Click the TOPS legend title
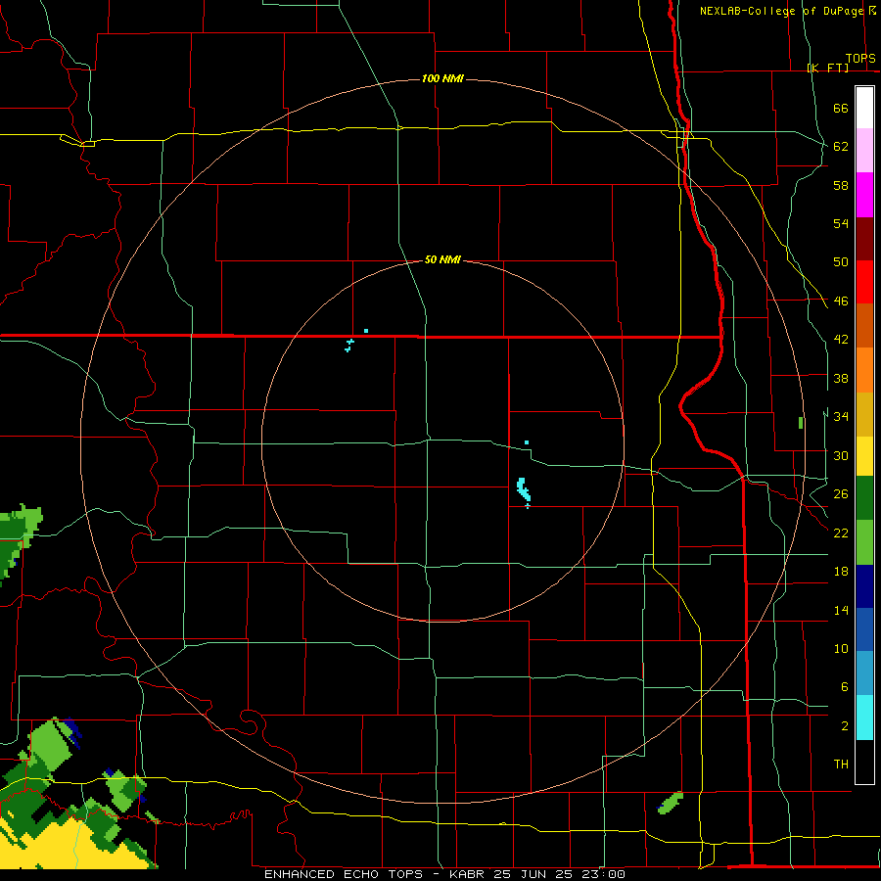Image resolution: width=881 pixels, height=881 pixels. 860,58
